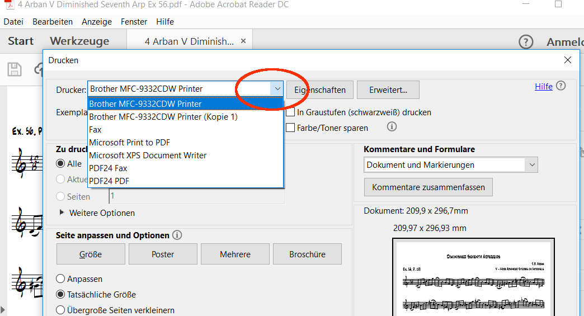Enable In Graustufen (schwarzweiß) drucken checkbox

pos(290,112)
